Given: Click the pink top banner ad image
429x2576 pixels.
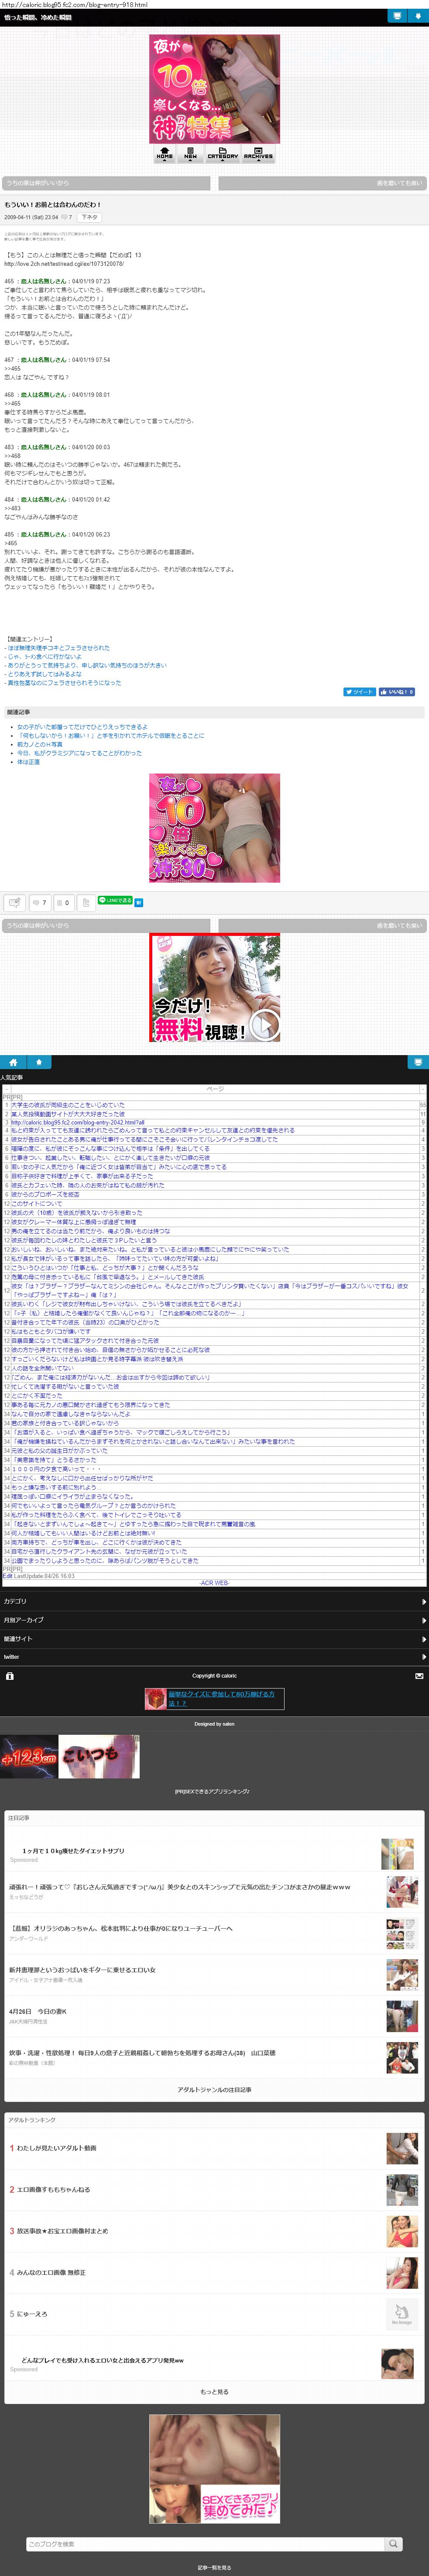Looking at the screenshot, I should pos(214,89).
